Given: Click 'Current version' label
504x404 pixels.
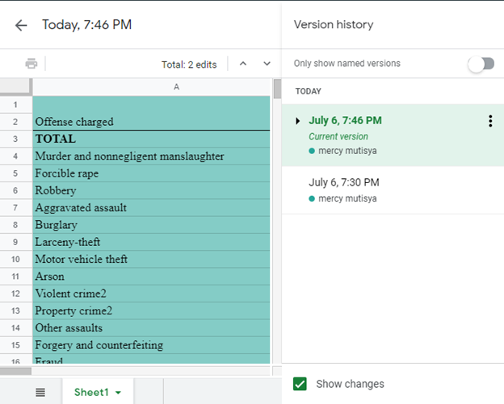Looking at the screenshot, I should tap(338, 136).
